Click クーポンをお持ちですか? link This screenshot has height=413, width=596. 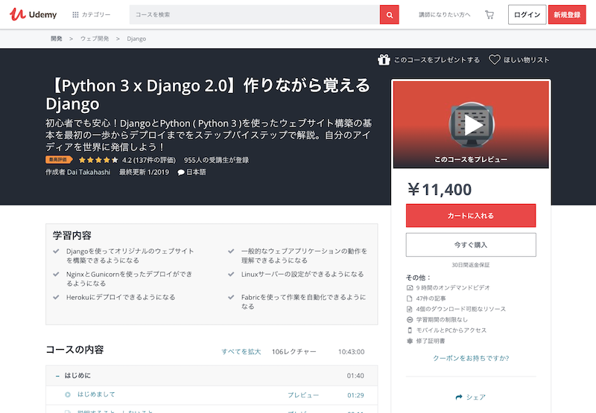[x=471, y=358]
